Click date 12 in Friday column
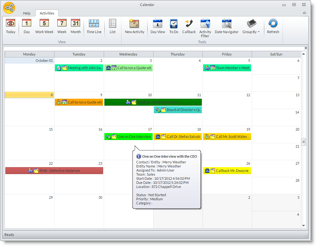 (x=248, y=95)
